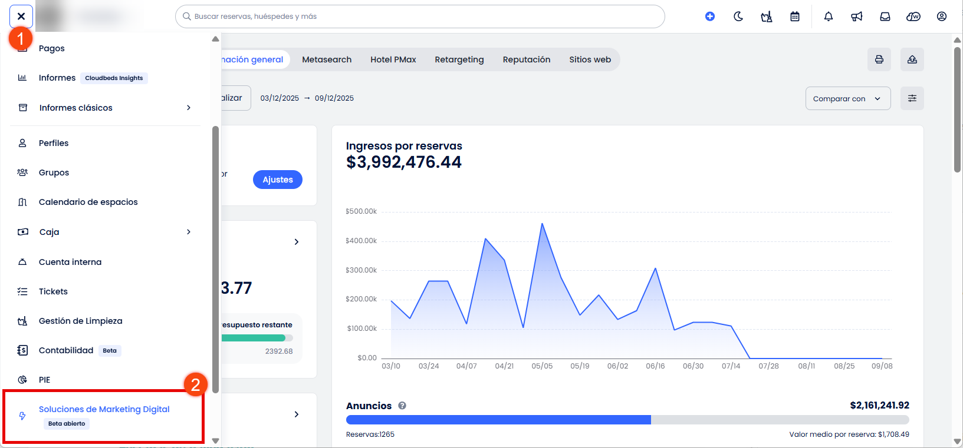Expand Informes clásicos submenu
963x448 pixels.
(189, 108)
